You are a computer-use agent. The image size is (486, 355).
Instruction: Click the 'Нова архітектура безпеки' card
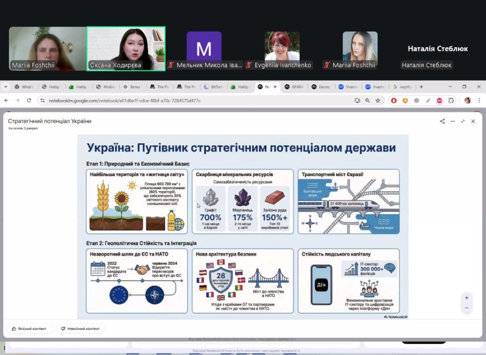coord(242,281)
